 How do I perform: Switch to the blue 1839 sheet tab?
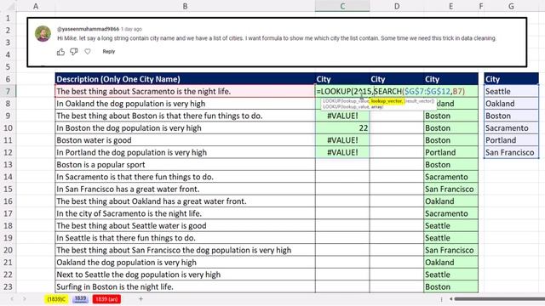point(80,298)
